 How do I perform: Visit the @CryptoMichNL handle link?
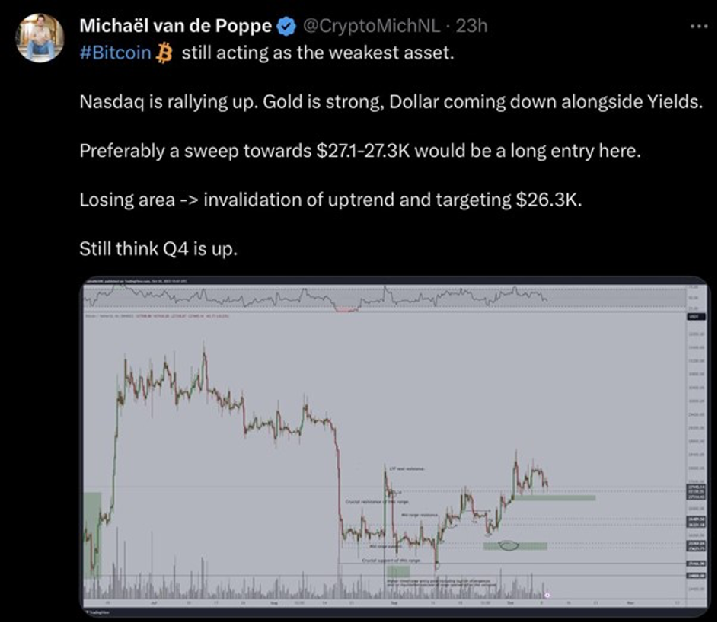coord(373,26)
